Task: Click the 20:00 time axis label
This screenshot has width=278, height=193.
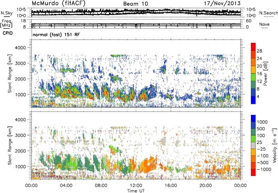Action: (205, 186)
